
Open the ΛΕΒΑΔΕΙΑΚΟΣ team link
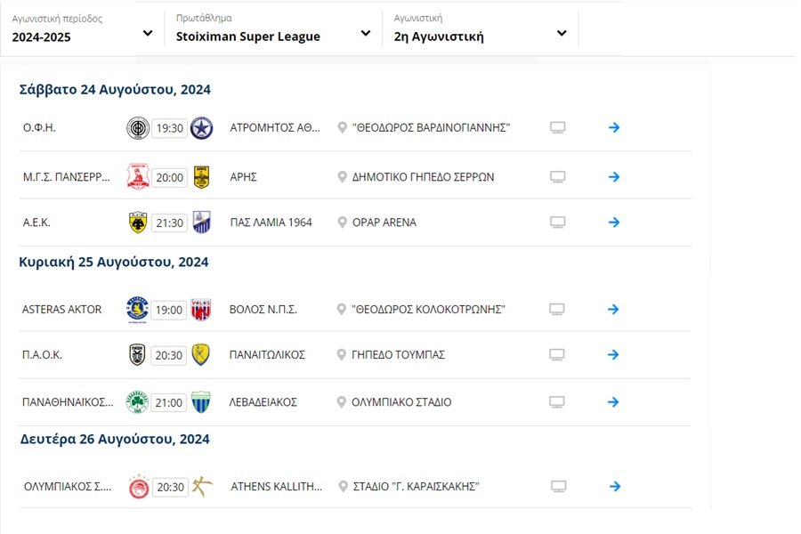tap(263, 402)
